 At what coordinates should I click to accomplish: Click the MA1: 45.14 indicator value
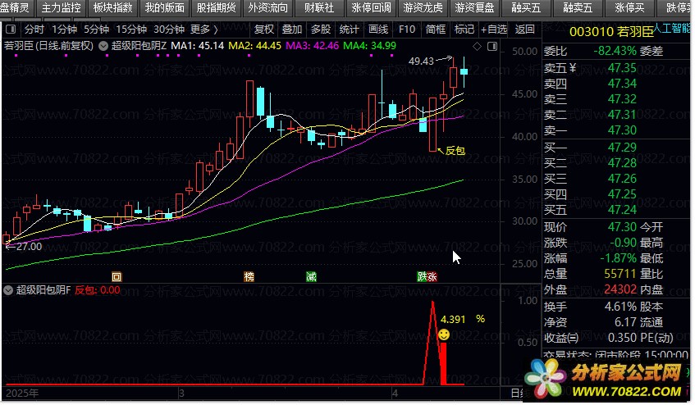tap(197, 46)
